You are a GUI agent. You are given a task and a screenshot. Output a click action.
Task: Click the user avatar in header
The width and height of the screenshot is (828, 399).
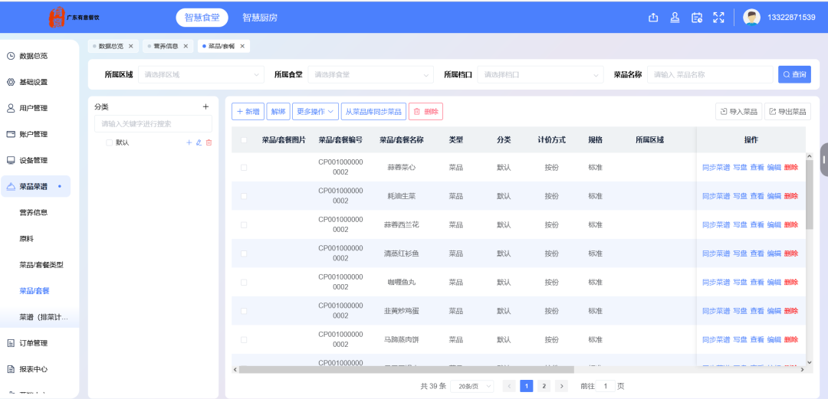pyautogui.click(x=751, y=18)
